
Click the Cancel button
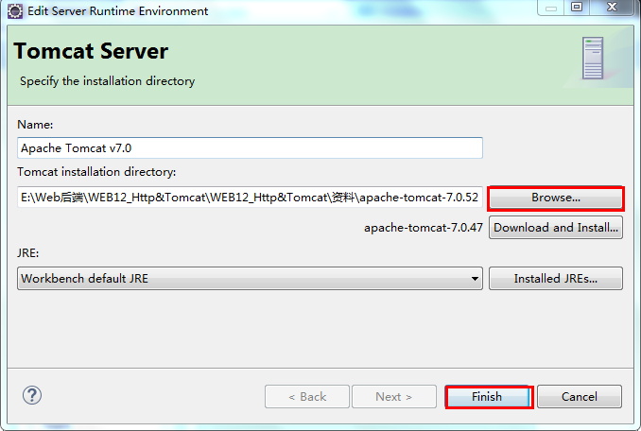point(580,397)
